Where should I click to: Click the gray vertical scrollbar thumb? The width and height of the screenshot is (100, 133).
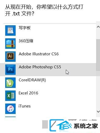click(98, 55)
